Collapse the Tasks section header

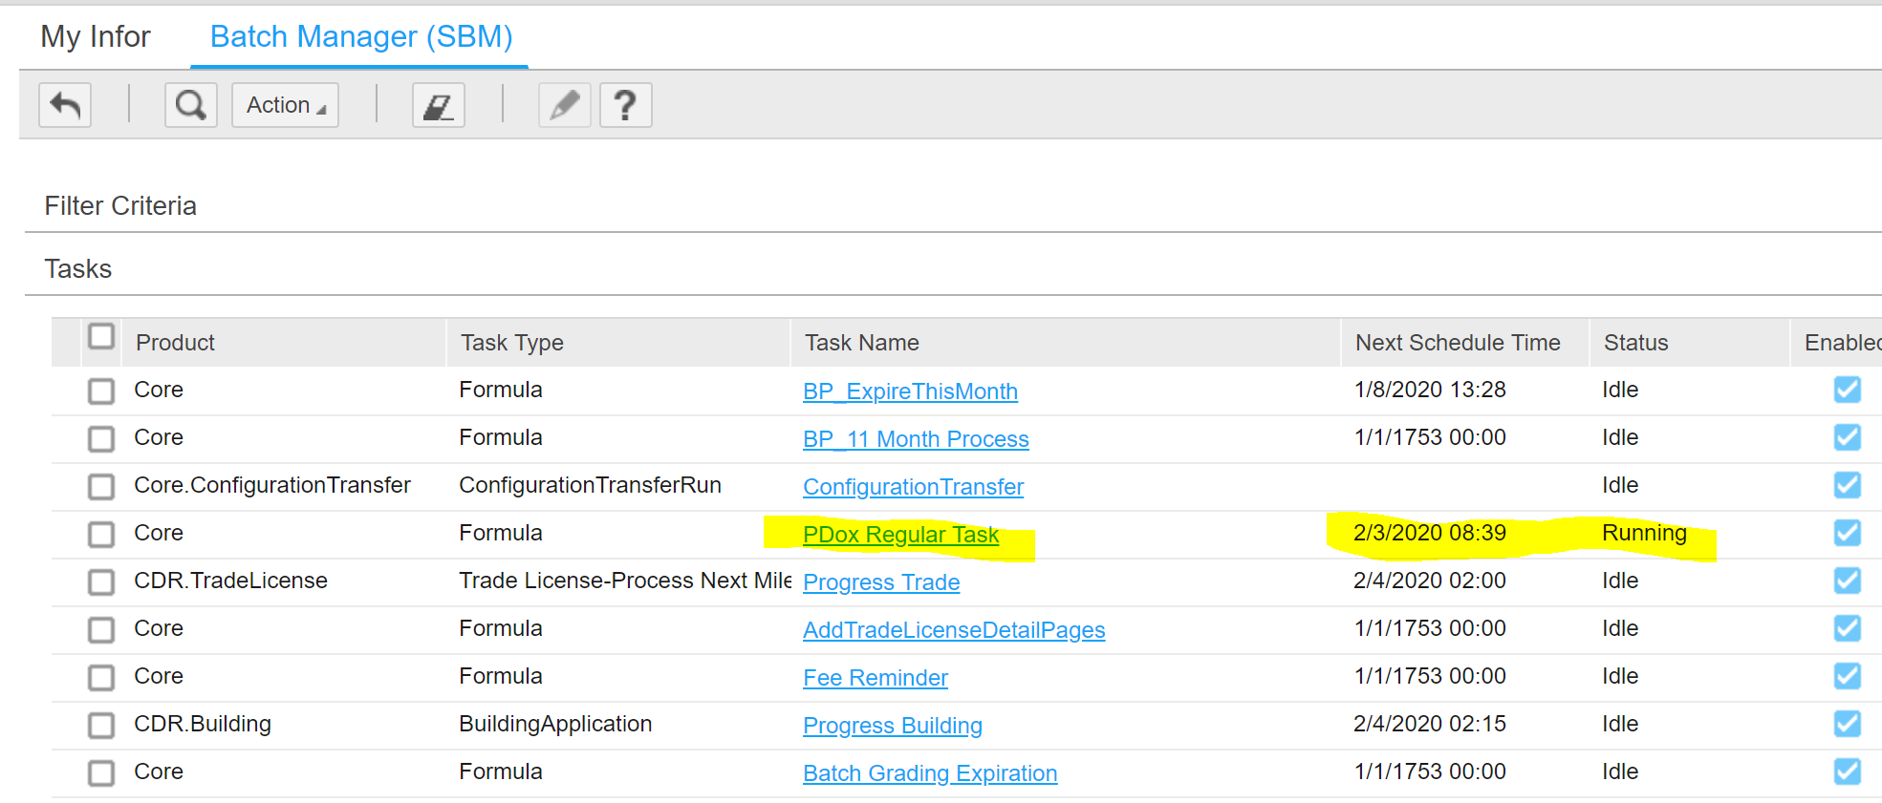click(78, 269)
